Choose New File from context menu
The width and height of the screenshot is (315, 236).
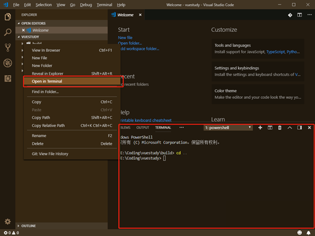point(72,58)
